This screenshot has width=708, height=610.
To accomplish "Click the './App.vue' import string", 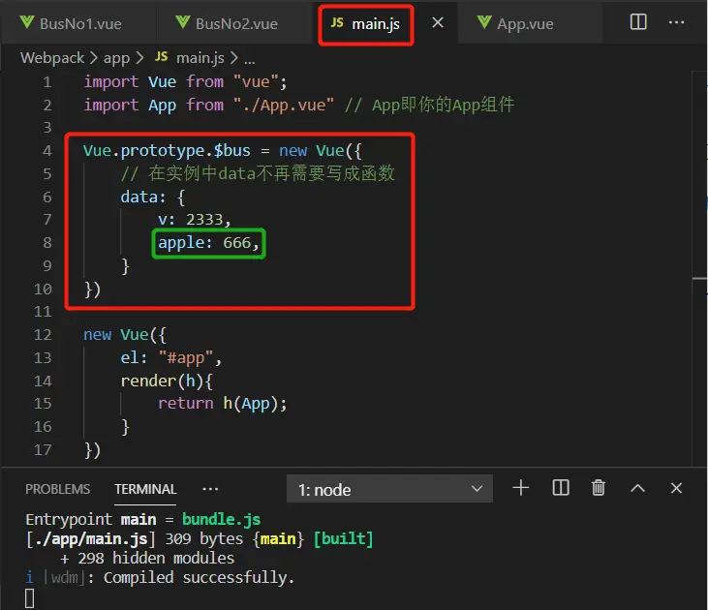I will pos(284,106).
